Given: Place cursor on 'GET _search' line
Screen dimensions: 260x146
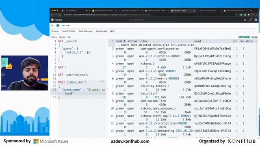Looking at the screenshot, I should click(x=67, y=41).
